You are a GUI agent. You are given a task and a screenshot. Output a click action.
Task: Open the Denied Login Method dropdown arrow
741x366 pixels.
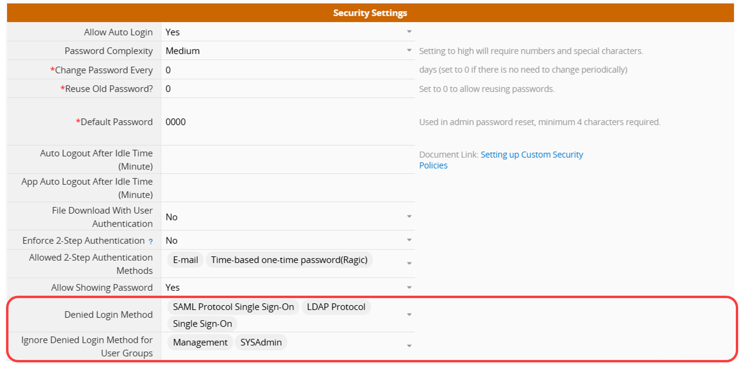point(409,315)
